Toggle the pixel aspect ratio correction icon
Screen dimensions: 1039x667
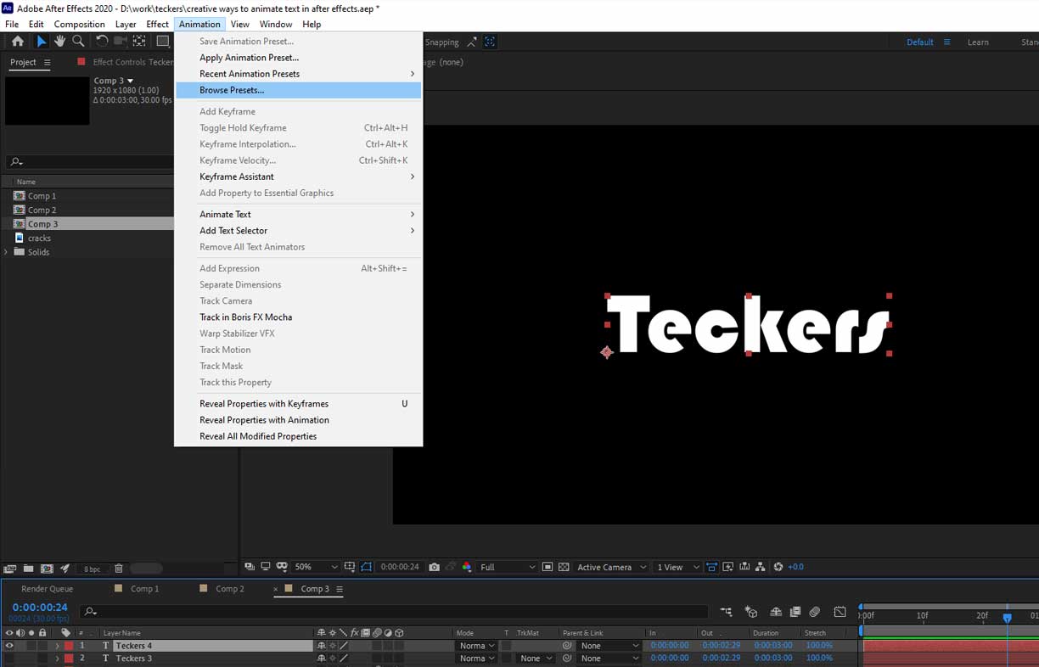click(x=711, y=567)
